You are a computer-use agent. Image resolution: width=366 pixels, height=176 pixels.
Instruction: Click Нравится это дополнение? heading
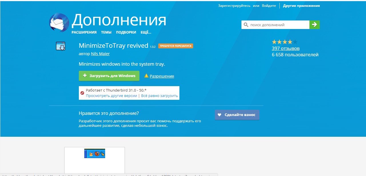109,113
